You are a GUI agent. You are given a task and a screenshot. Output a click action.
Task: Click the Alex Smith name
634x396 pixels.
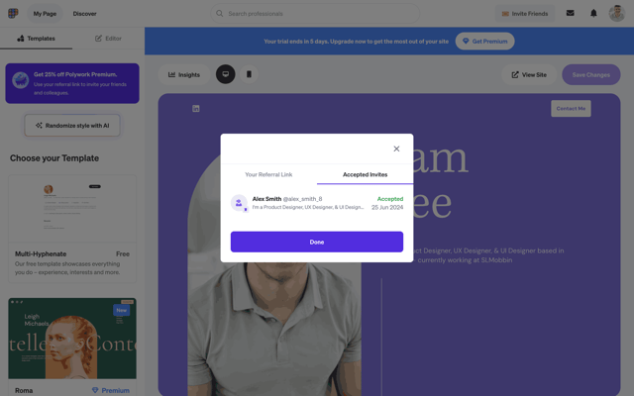266,199
